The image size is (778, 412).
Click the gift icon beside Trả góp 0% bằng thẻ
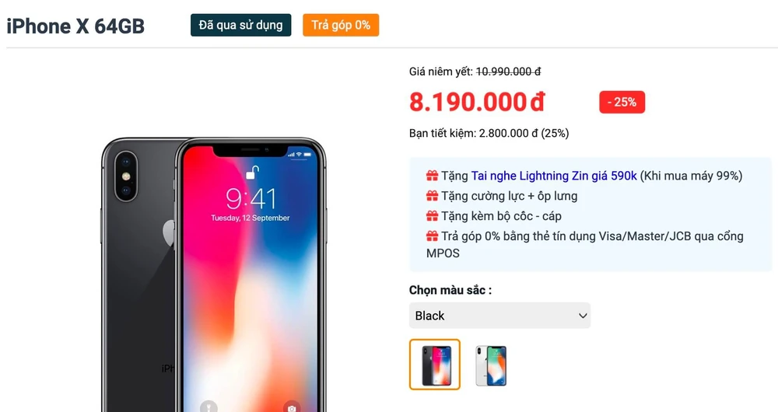pos(432,236)
